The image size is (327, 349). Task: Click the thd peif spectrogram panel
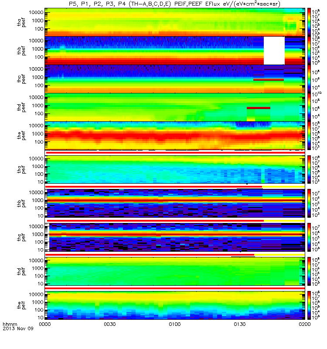click(175, 271)
